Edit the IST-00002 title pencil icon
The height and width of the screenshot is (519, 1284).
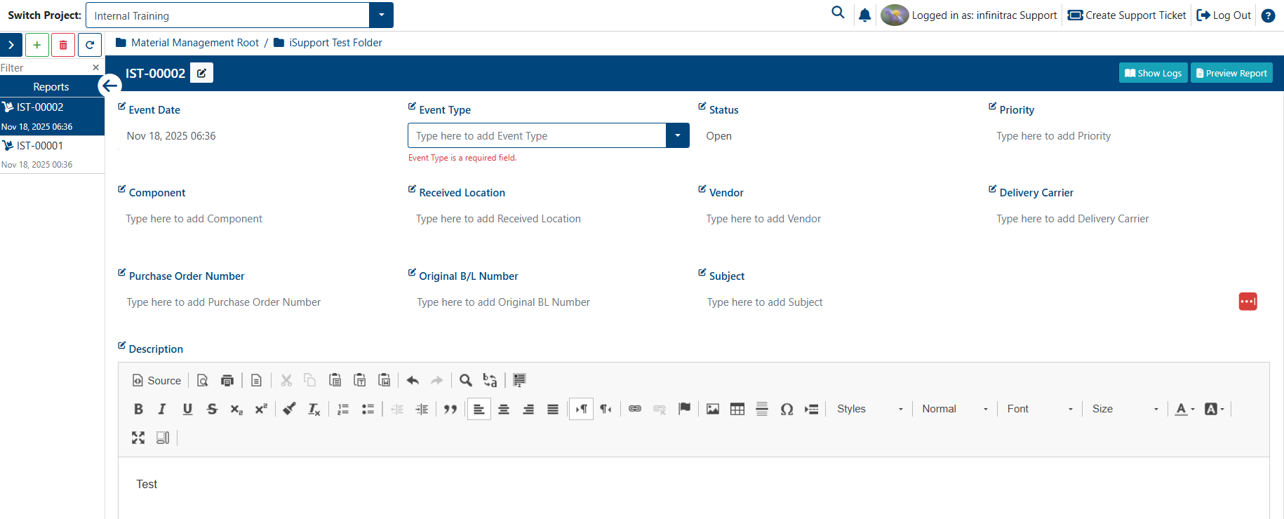202,73
